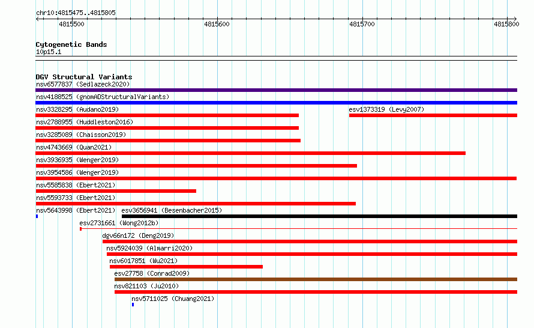Select the red nsv3954586 variant bar
The width and height of the screenshot is (534, 328).
click(x=276, y=178)
